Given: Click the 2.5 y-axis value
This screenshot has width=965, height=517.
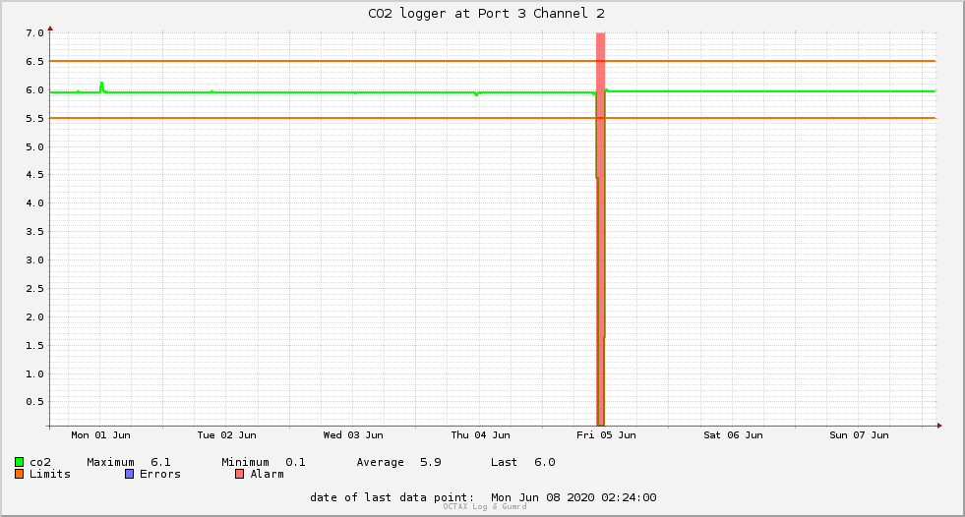Looking at the screenshot, I should pos(35,288).
